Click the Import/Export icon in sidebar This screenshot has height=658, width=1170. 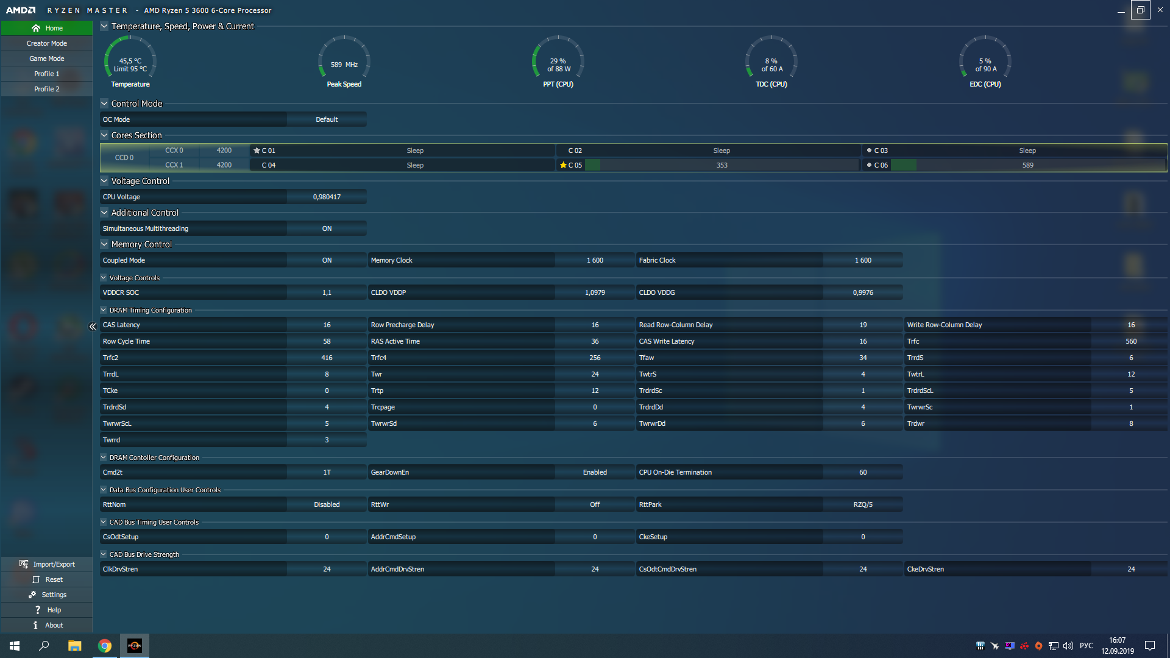[24, 564]
